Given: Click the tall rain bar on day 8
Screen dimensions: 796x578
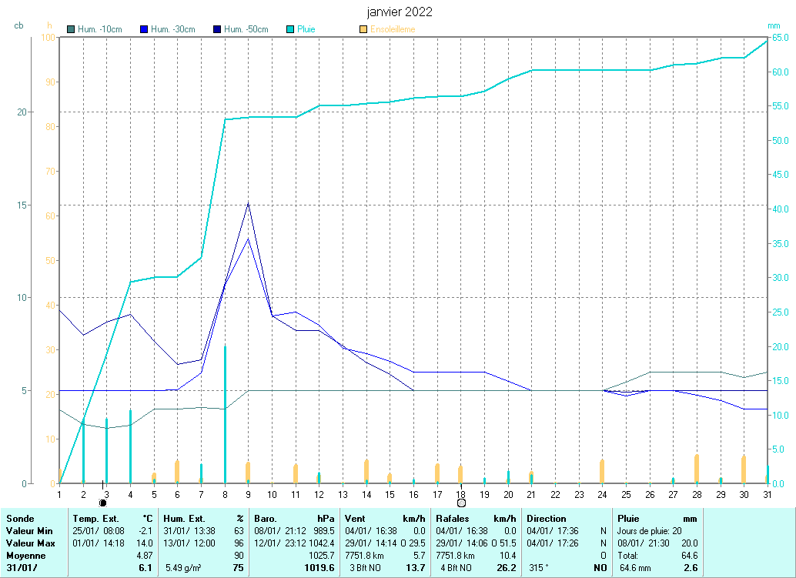Looking at the screenshot, I should (x=225, y=416).
